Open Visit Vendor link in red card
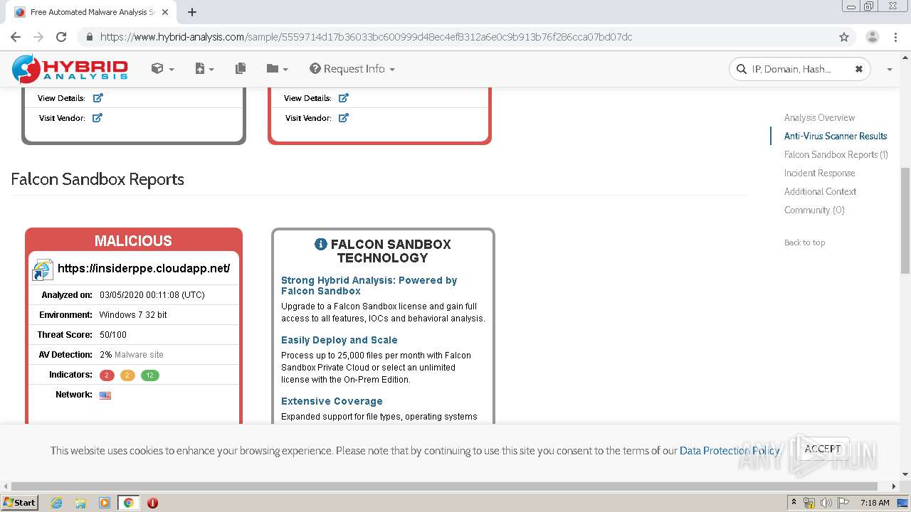 (x=344, y=117)
